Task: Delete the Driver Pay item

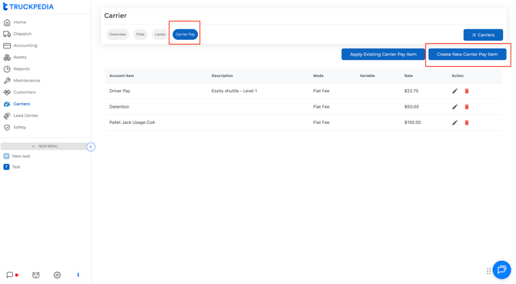Action: click(467, 91)
